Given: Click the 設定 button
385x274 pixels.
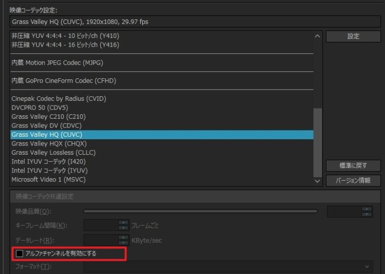Looking at the screenshot, I should 353,36.
